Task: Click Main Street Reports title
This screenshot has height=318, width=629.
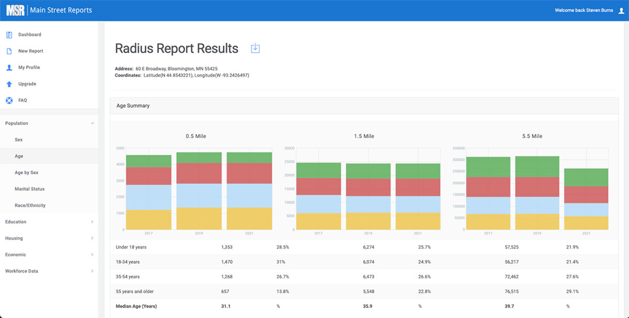Action: (x=61, y=10)
